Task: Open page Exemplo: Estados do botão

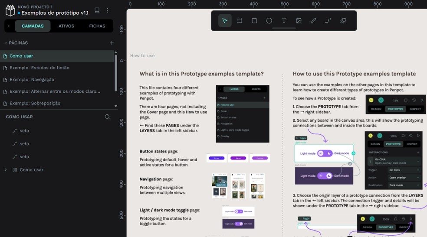Action: click(x=57, y=68)
